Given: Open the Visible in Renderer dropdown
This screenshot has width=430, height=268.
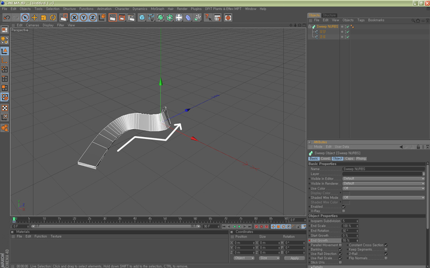Looking at the screenshot, I should point(383,183).
